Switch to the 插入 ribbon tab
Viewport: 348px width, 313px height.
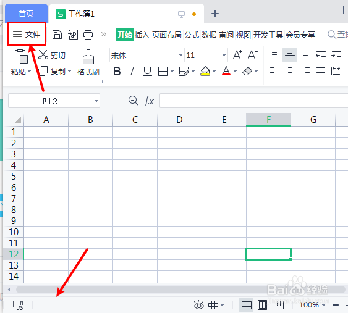(142, 35)
